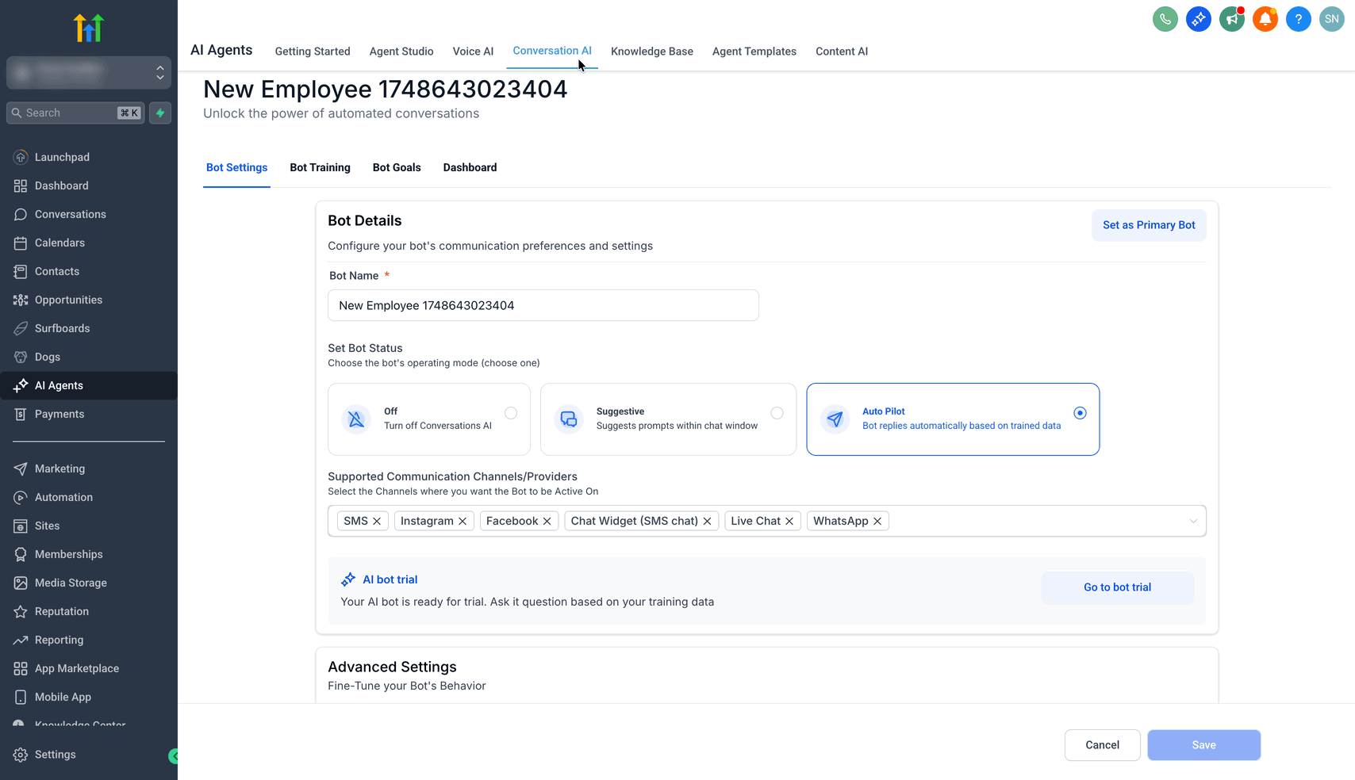Click the green phone dialer icon
Screen dimensions: 1355x780
pos(1165,19)
